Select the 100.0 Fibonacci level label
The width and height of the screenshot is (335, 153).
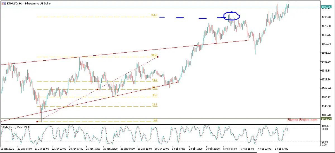154,55
